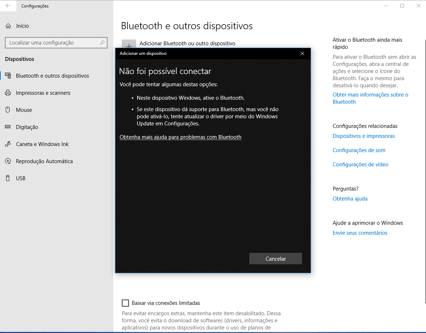Select the Bluetooth e outros dispositivos icon
The height and width of the screenshot is (333, 426).
coord(8,76)
